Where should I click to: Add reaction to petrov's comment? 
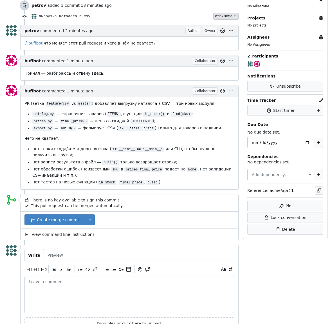coord(223,31)
